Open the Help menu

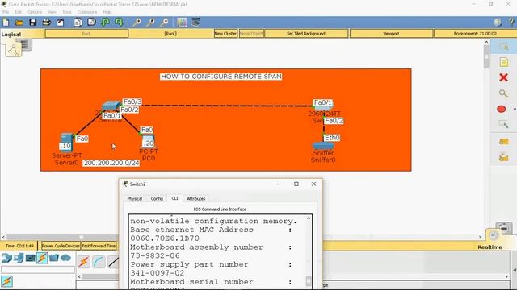107,12
